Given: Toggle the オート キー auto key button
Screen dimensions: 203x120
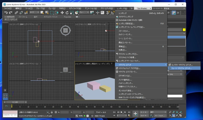Looking at the screenshot, I should (144, 112).
